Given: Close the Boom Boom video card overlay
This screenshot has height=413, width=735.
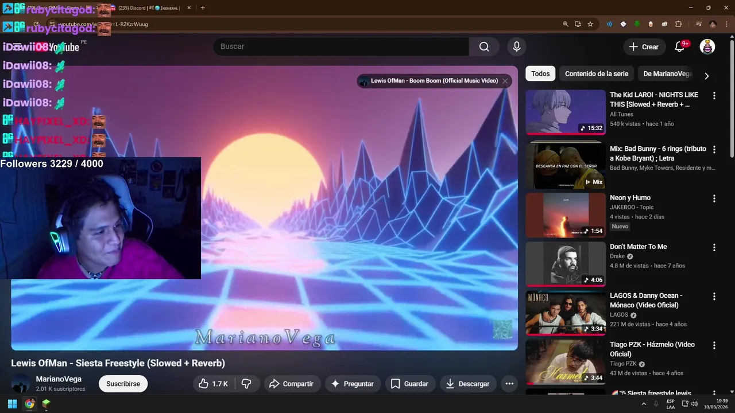Looking at the screenshot, I should pos(505,81).
